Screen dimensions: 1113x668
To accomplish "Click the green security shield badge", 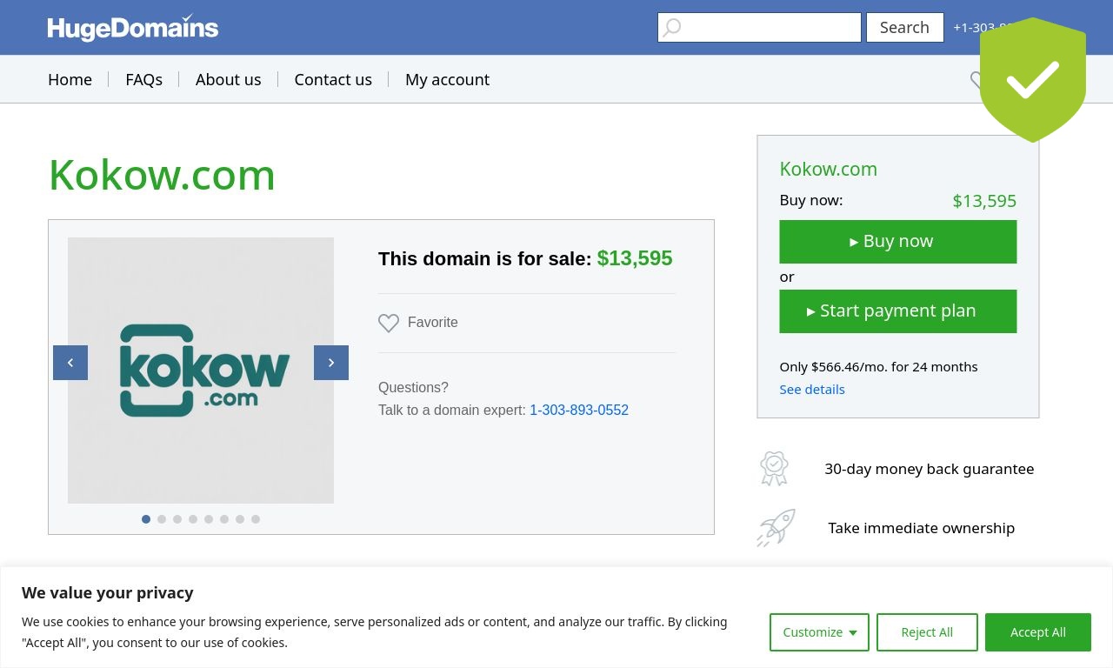I will pyautogui.click(x=1033, y=80).
